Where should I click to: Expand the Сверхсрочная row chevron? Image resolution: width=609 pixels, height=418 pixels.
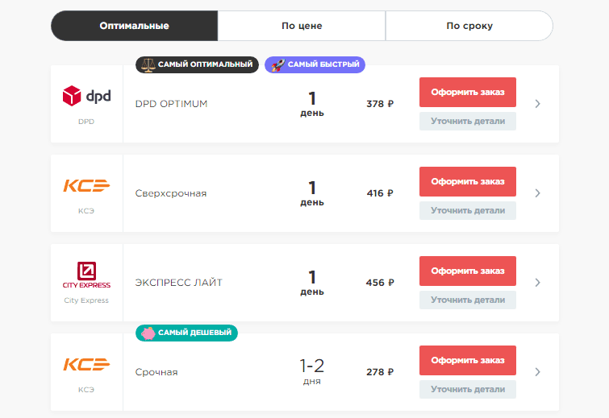538,193
